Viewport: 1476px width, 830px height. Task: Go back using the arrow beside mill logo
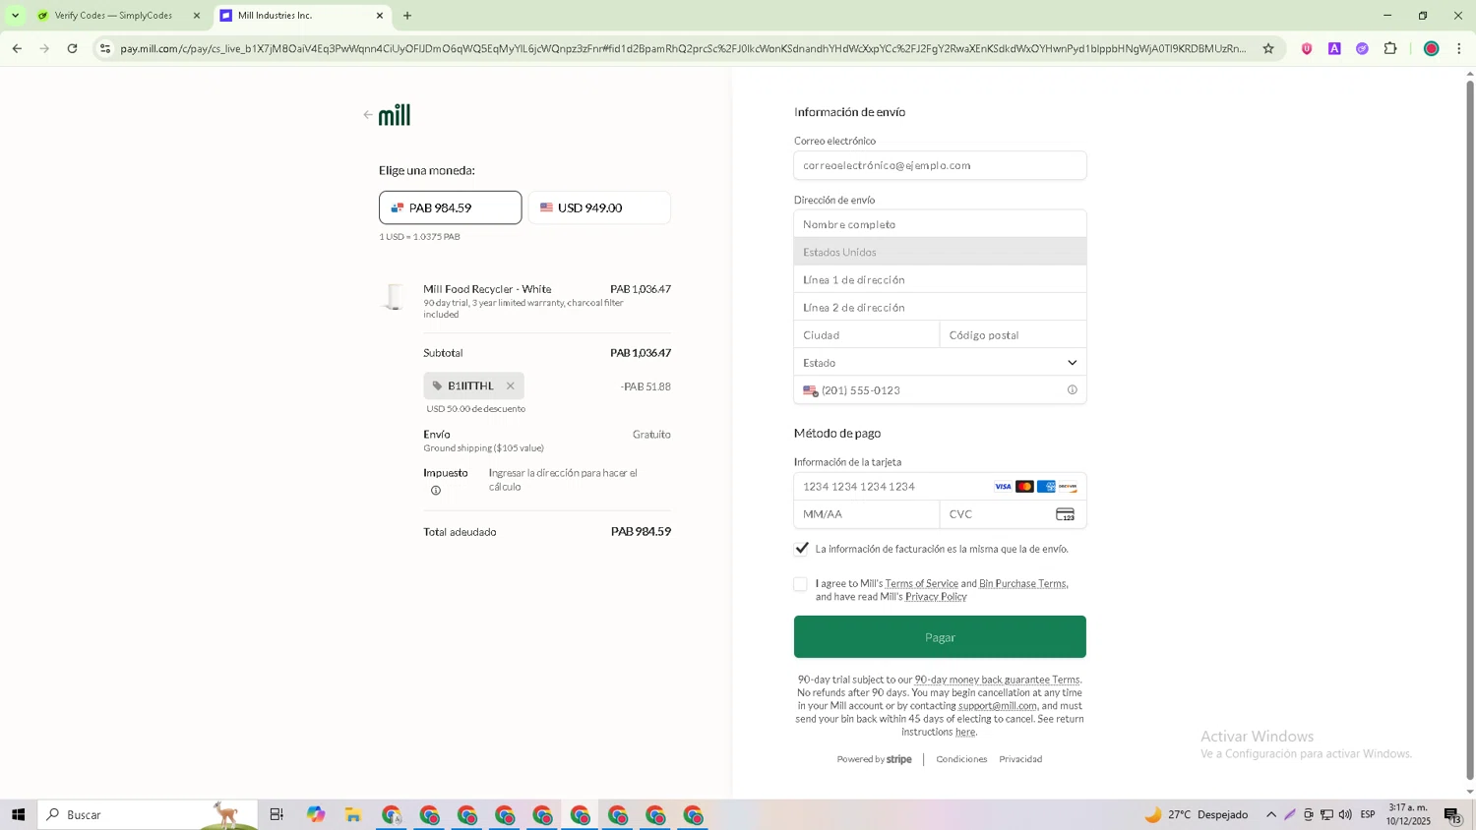pyautogui.click(x=368, y=115)
